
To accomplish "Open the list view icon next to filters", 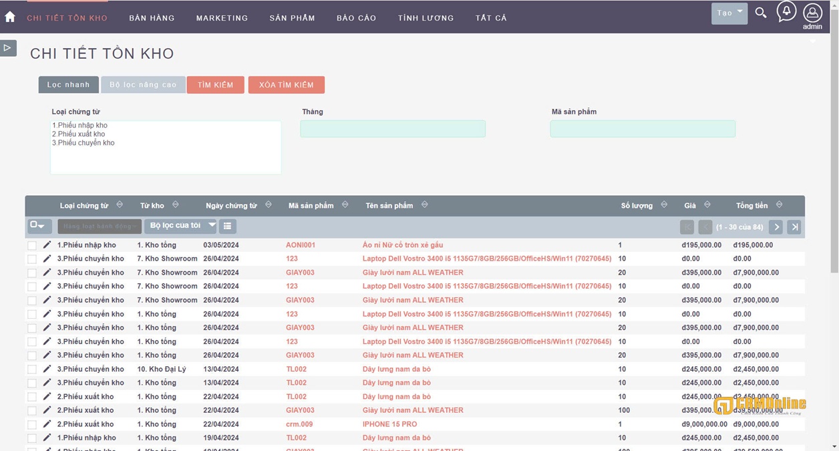I will click(228, 226).
